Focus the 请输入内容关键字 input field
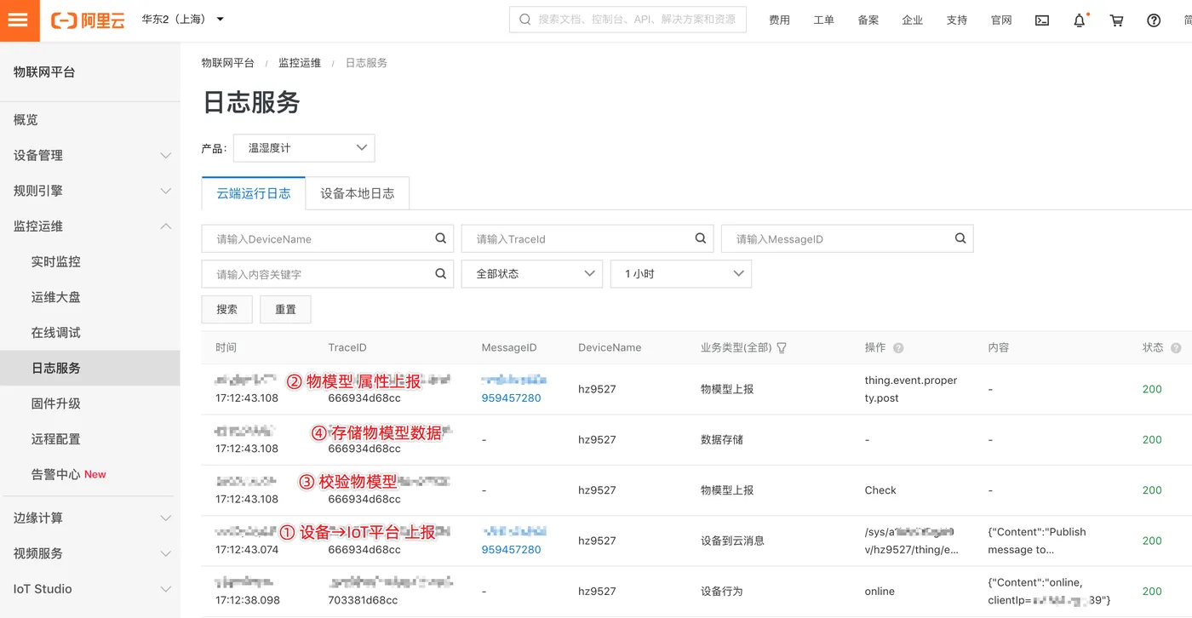Viewport: 1192px width, 618px height. pos(328,274)
